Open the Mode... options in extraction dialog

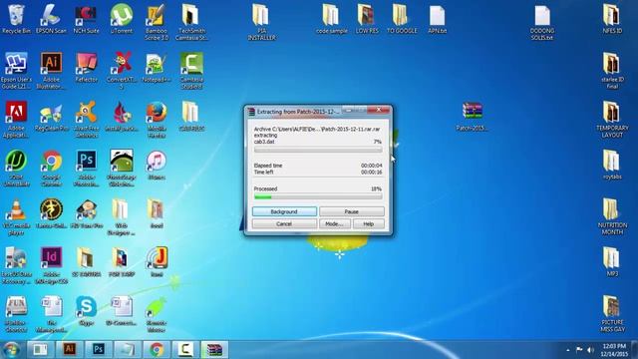pos(335,223)
